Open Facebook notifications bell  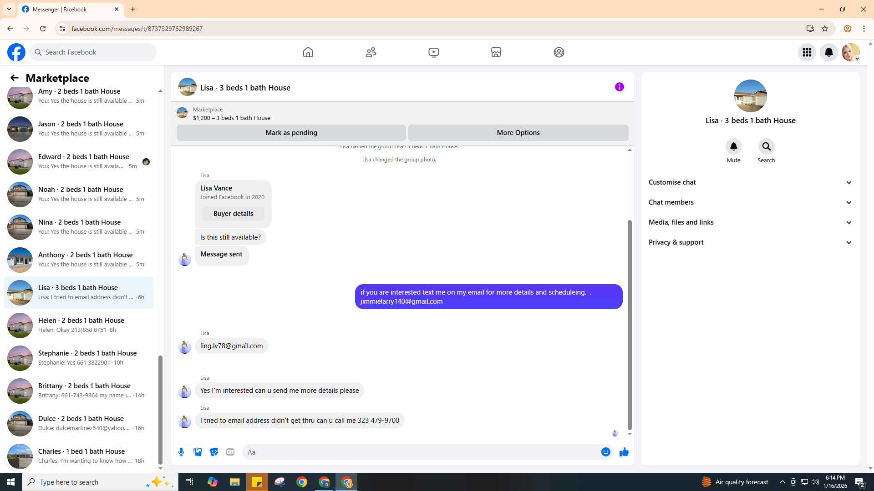[828, 52]
